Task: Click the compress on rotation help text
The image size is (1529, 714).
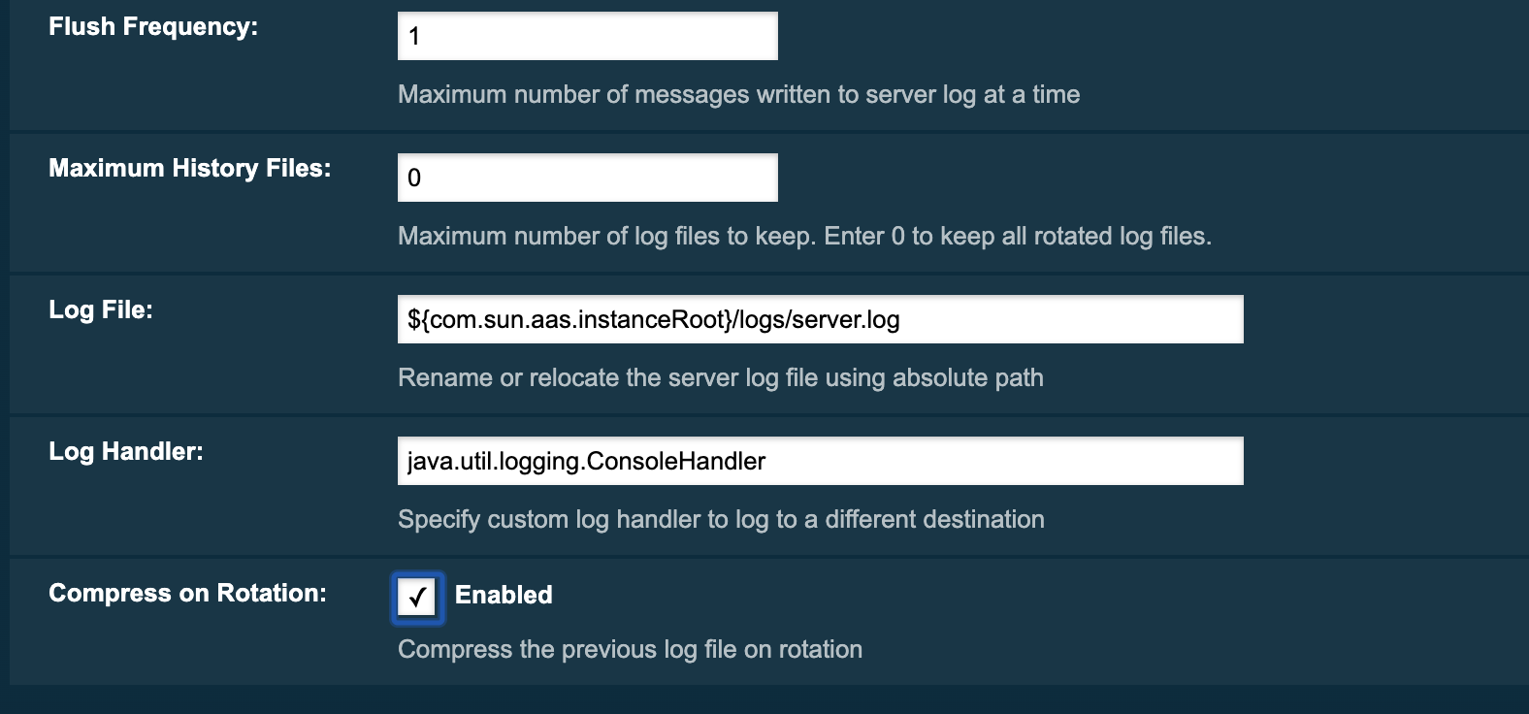Action: (630, 650)
